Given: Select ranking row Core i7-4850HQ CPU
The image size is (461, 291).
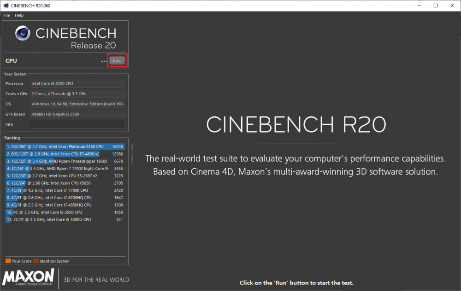Looking at the screenshot, I should click(65, 205).
